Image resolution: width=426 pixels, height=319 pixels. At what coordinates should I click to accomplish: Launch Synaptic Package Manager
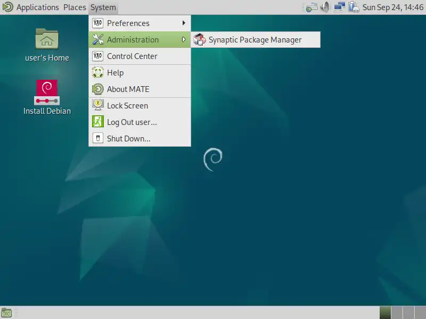(256, 40)
